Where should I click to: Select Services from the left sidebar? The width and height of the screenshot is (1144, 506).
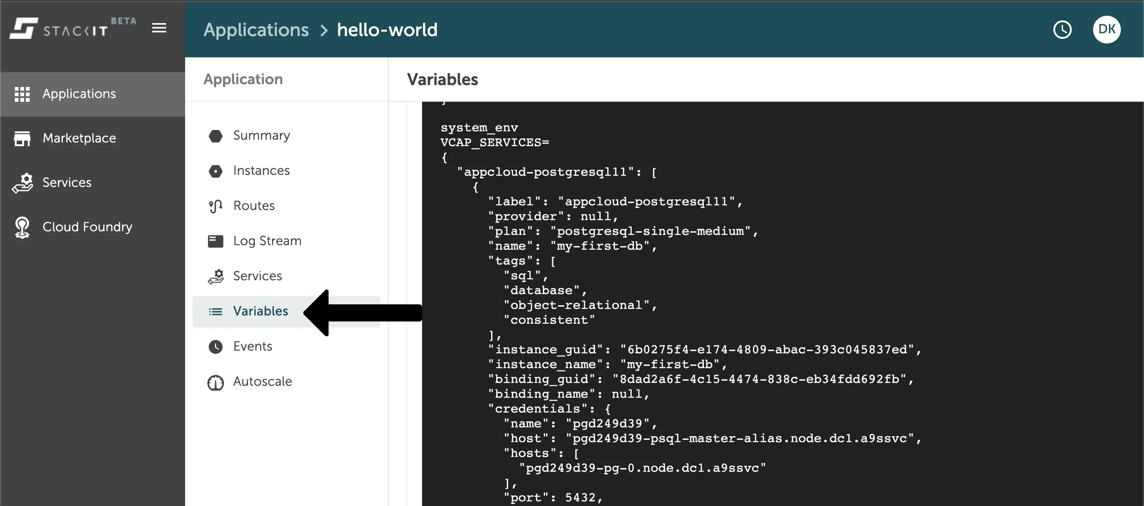(x=67, y=182)
